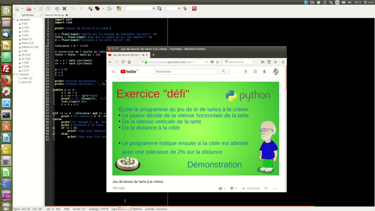Screen dimensions: 375x211
Task: Click the Open file icon in Geany toolbar
Action: [29, 8]
